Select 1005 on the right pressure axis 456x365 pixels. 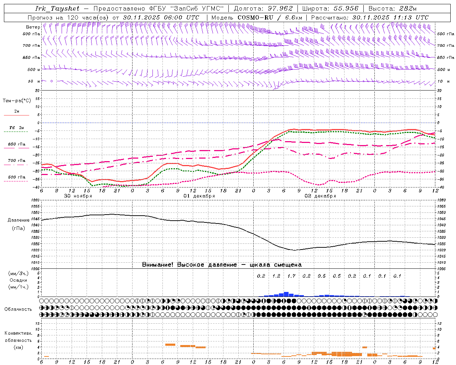click(441, 268)
